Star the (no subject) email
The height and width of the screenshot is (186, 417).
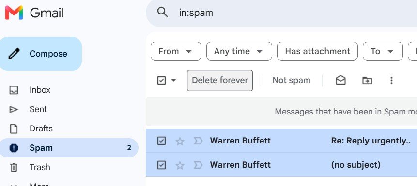pos(180,165)
